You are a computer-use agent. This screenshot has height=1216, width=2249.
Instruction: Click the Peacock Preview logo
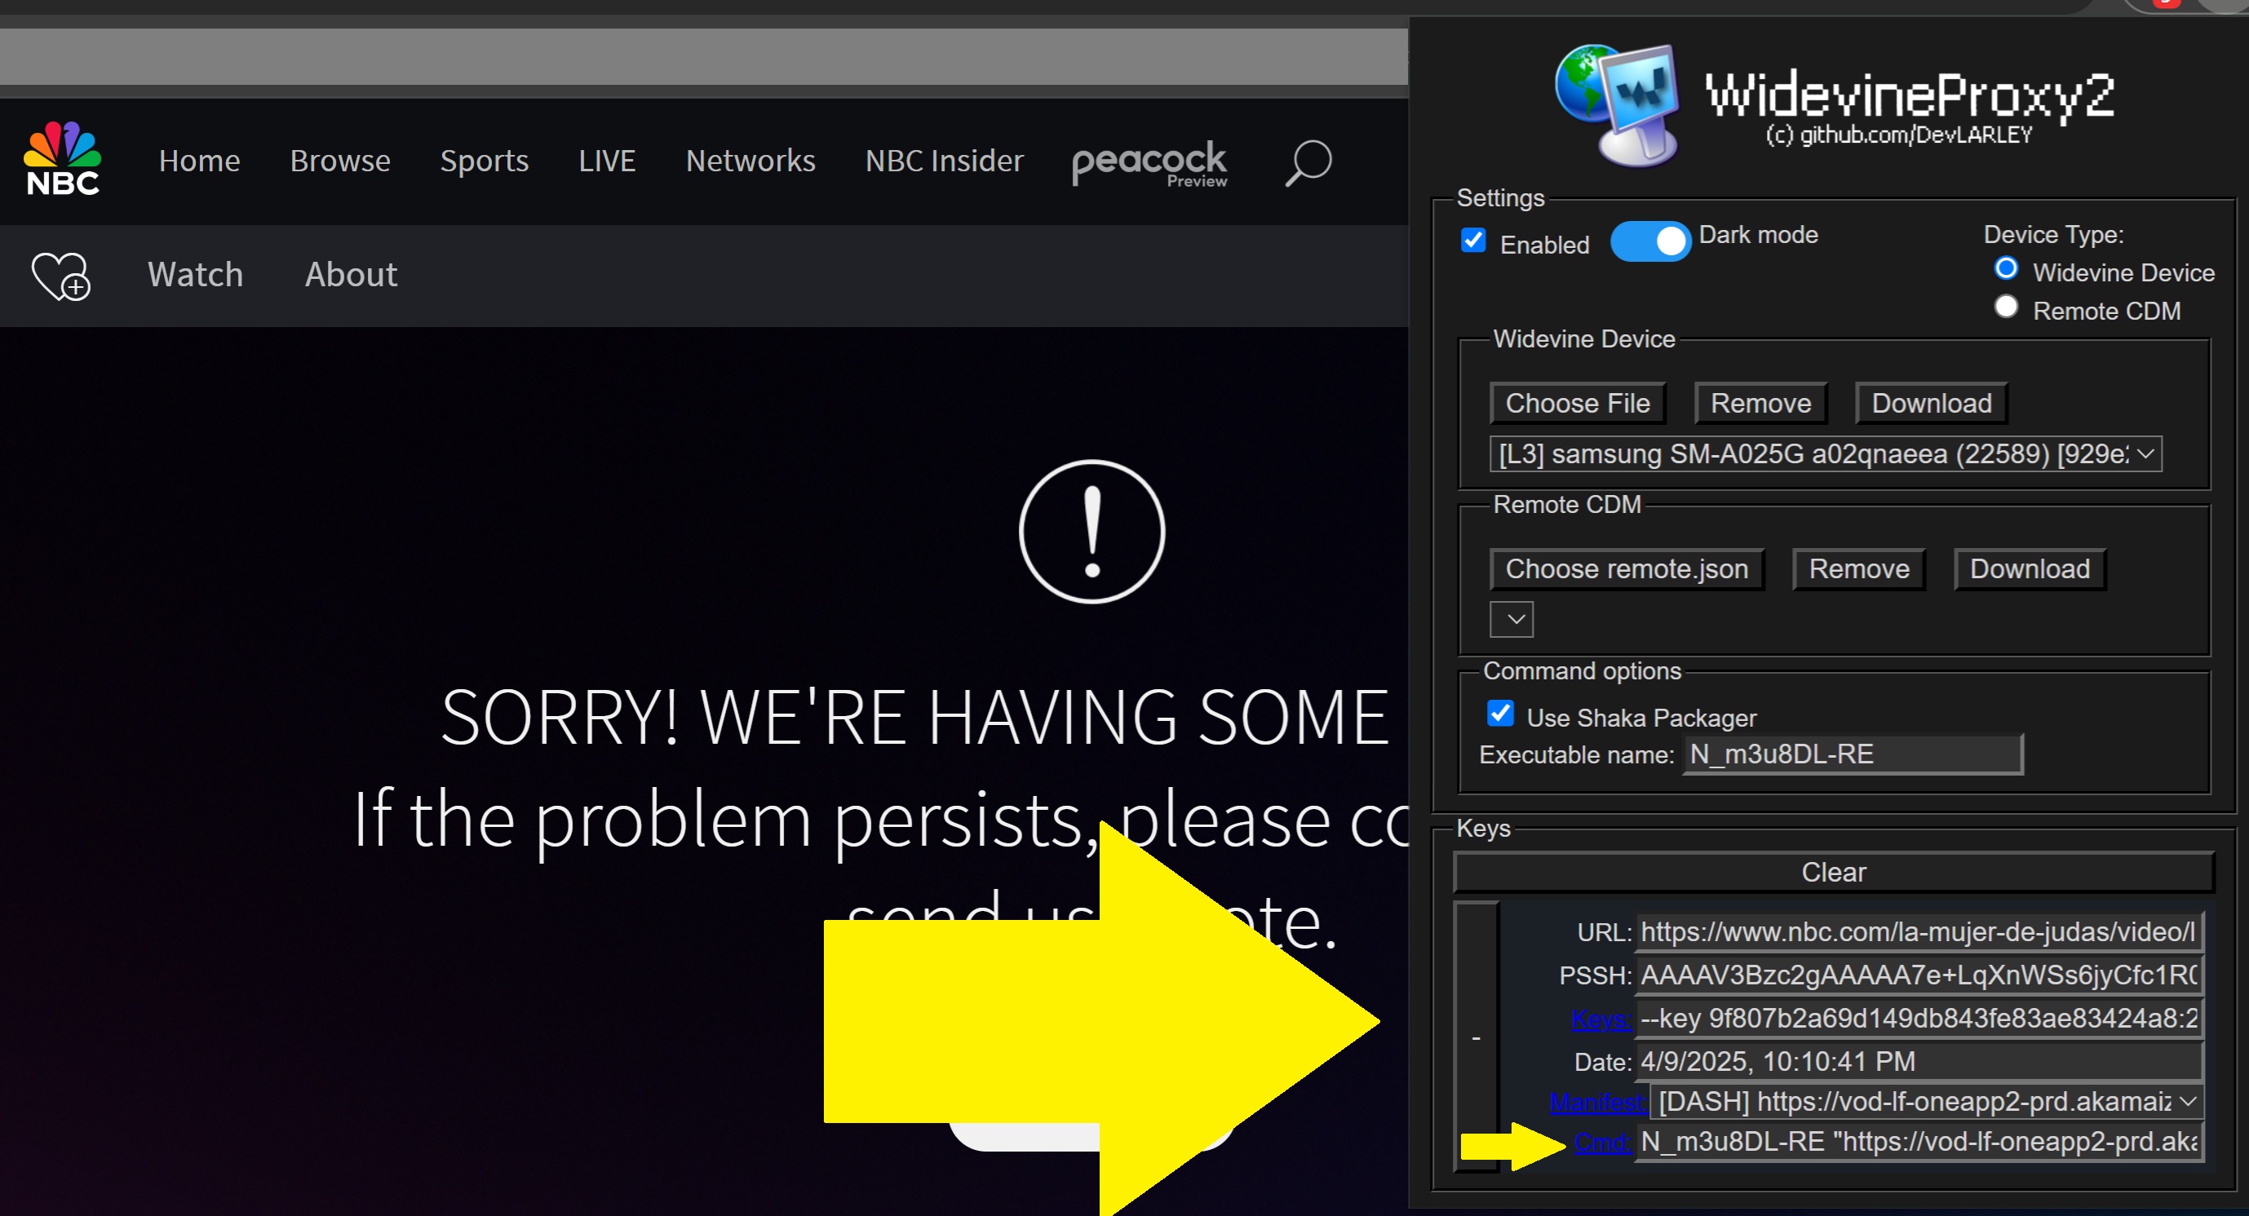(1149, 162)
